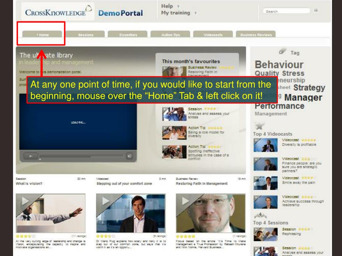Mute the video with speaker icon
The height and width of the screenshot is (256, 342).
129,156
